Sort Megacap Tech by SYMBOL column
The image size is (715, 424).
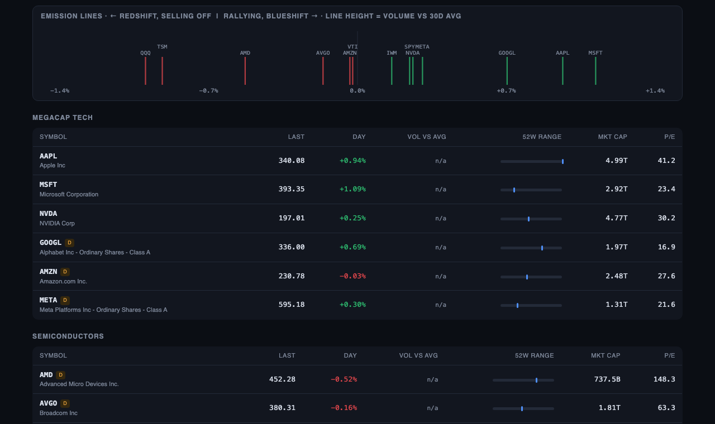(x=53, y=137)
